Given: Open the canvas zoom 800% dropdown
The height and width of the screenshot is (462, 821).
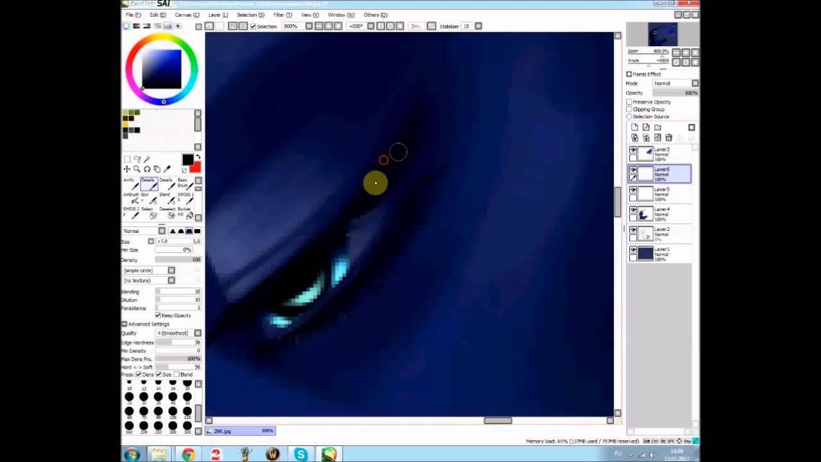Looking at the screenshot, I should [x=309, y=26].
